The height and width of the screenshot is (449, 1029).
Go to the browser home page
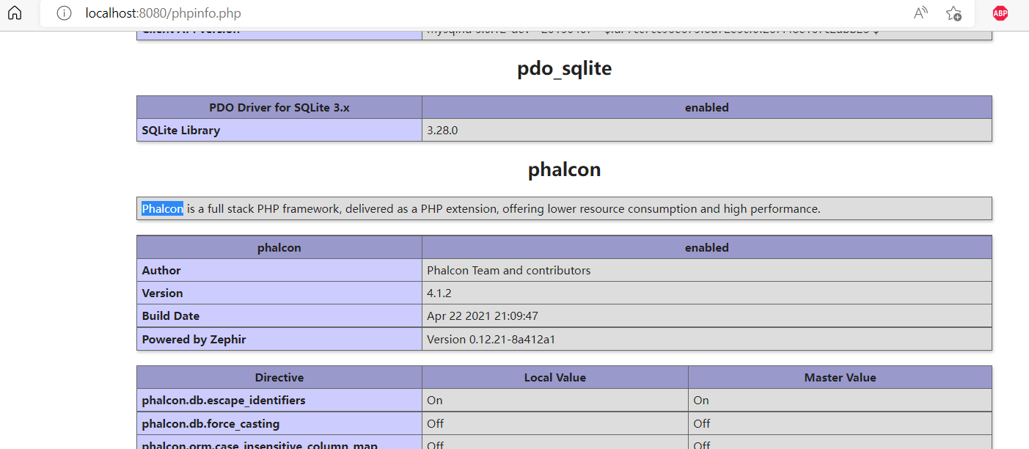[x=15, y=13]
